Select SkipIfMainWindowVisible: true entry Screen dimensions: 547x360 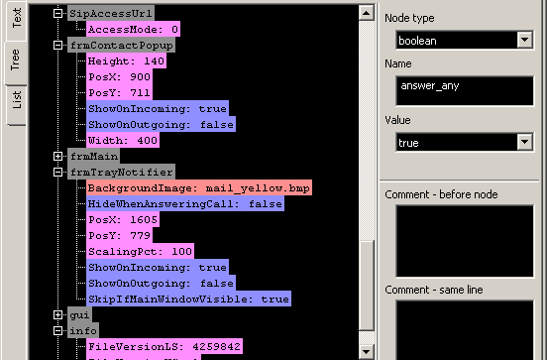188,299
